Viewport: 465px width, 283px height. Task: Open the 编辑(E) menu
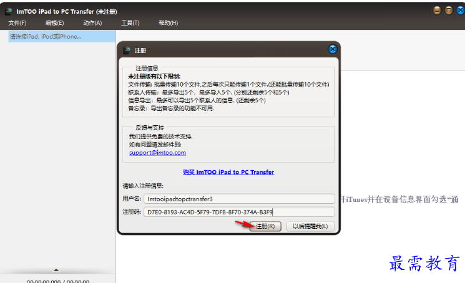pyautogui.click(x=54, y=23)
